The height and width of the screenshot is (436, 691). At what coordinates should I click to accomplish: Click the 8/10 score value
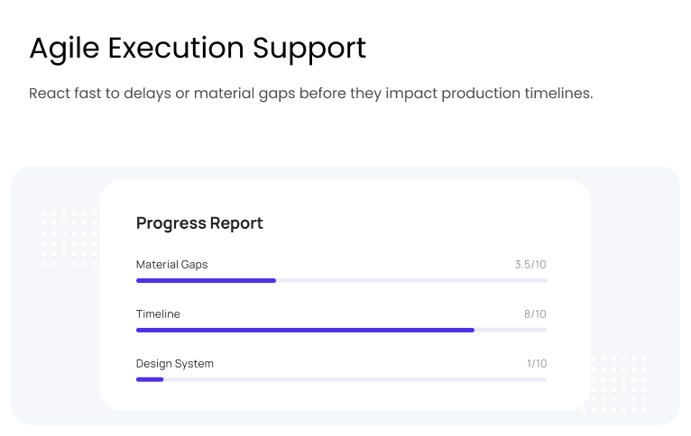pyautogui.click(x=535, y=314)
